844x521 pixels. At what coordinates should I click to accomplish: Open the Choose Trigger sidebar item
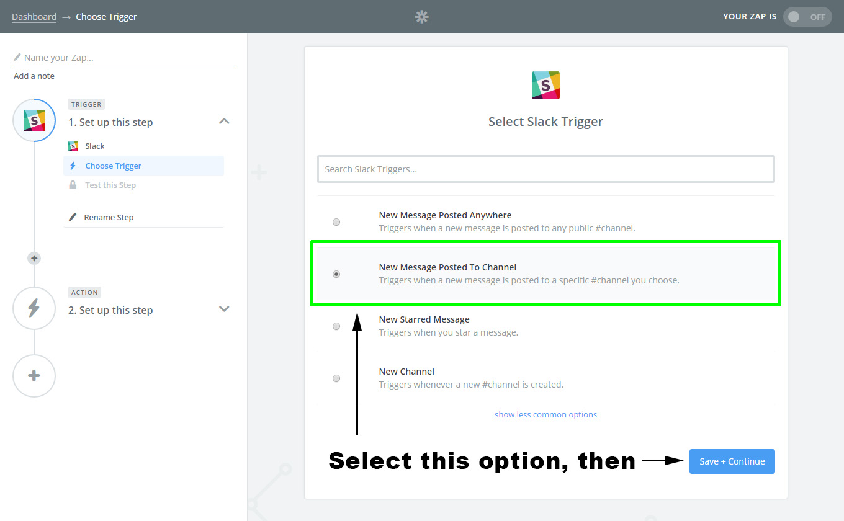(114, 166)
